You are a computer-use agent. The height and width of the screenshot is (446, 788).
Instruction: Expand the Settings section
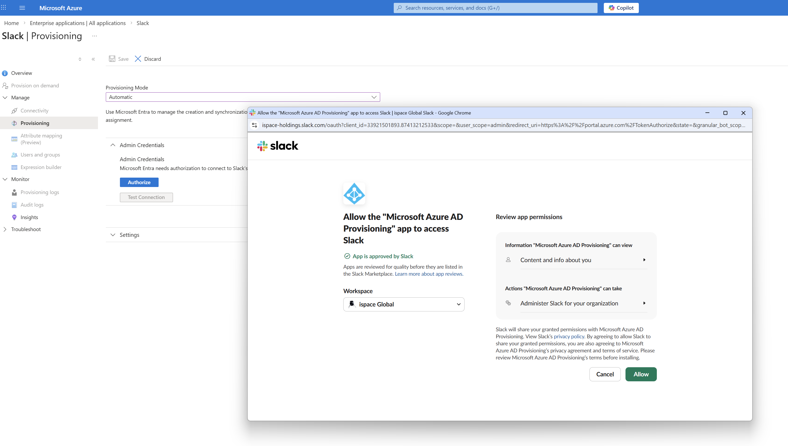point(113,235)
